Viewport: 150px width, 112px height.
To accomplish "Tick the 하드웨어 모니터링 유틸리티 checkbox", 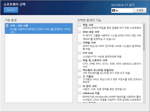I will point(80,70).
